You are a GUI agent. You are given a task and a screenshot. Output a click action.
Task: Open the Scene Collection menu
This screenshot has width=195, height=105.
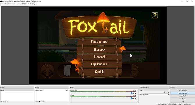coord(22,4)
